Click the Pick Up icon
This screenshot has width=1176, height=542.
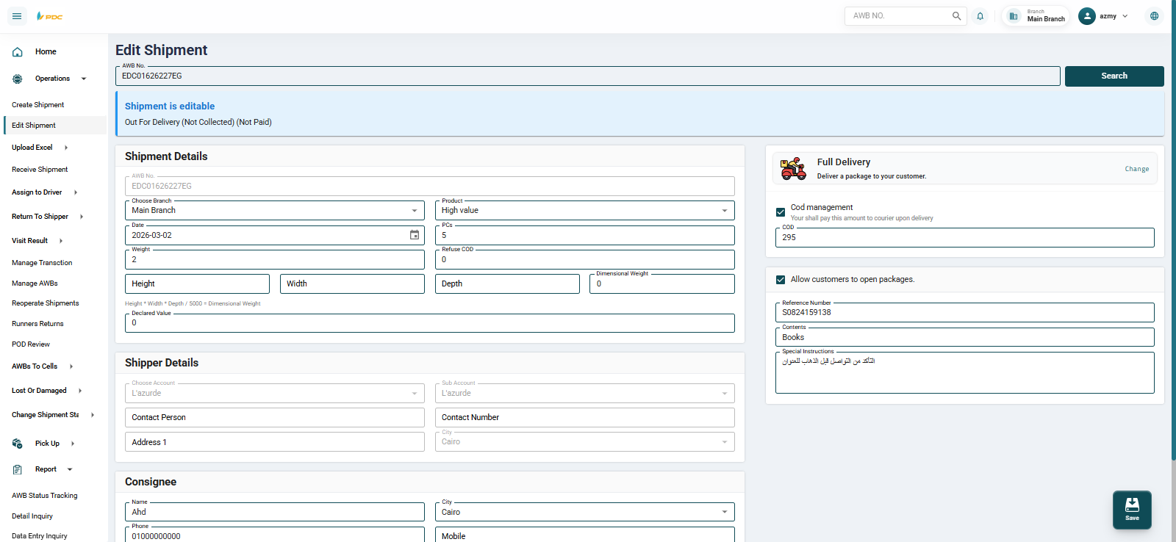[x=18, y=444]
